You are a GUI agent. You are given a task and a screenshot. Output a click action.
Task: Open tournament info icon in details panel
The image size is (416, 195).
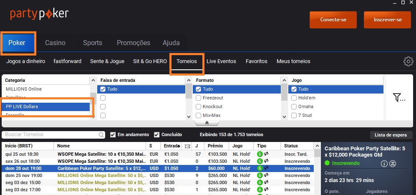[x=384, y=164]
